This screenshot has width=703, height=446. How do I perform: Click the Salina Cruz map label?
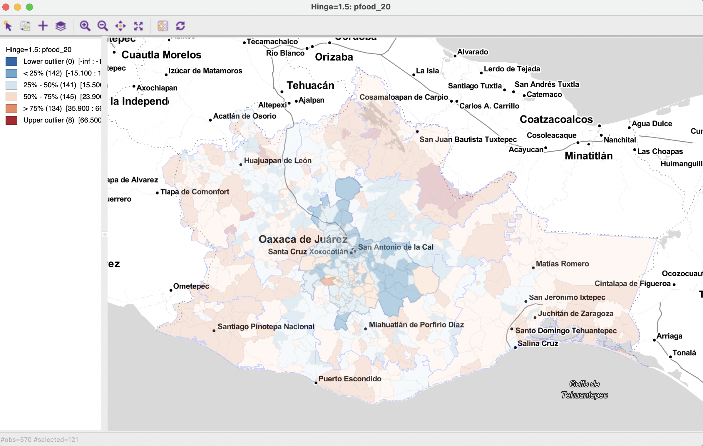538,343
